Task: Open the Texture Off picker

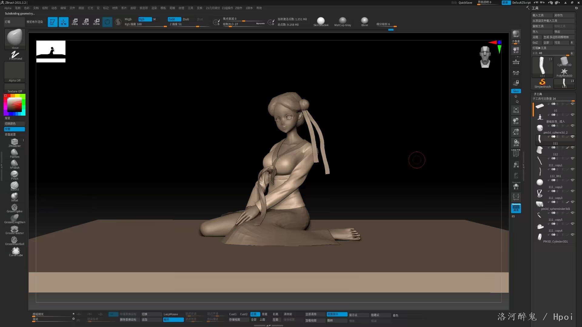Action: pyautogui.click(x=15, y=88)
